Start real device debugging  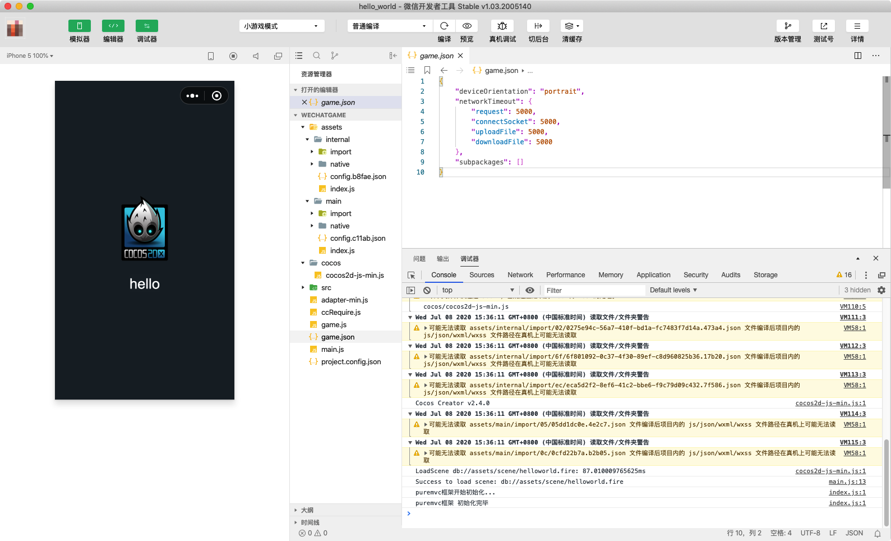(x=502, y=26)
